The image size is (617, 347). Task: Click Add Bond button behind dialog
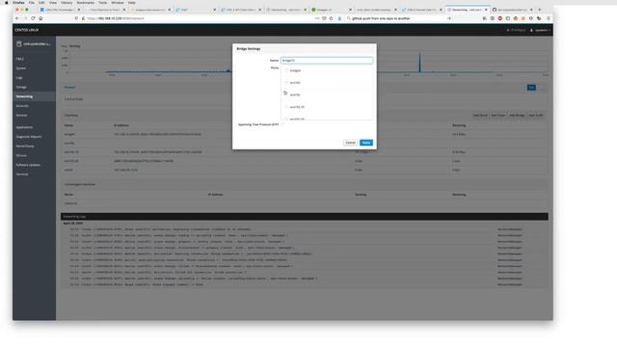[480, 116]
